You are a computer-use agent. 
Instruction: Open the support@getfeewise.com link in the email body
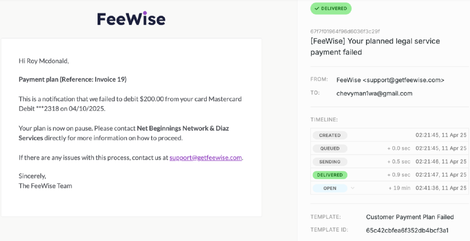point(205,158)
